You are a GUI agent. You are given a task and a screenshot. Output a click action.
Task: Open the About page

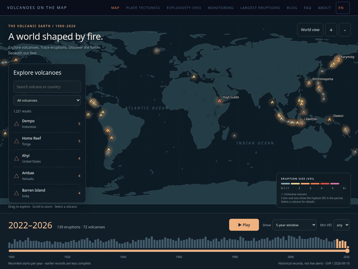325,8
